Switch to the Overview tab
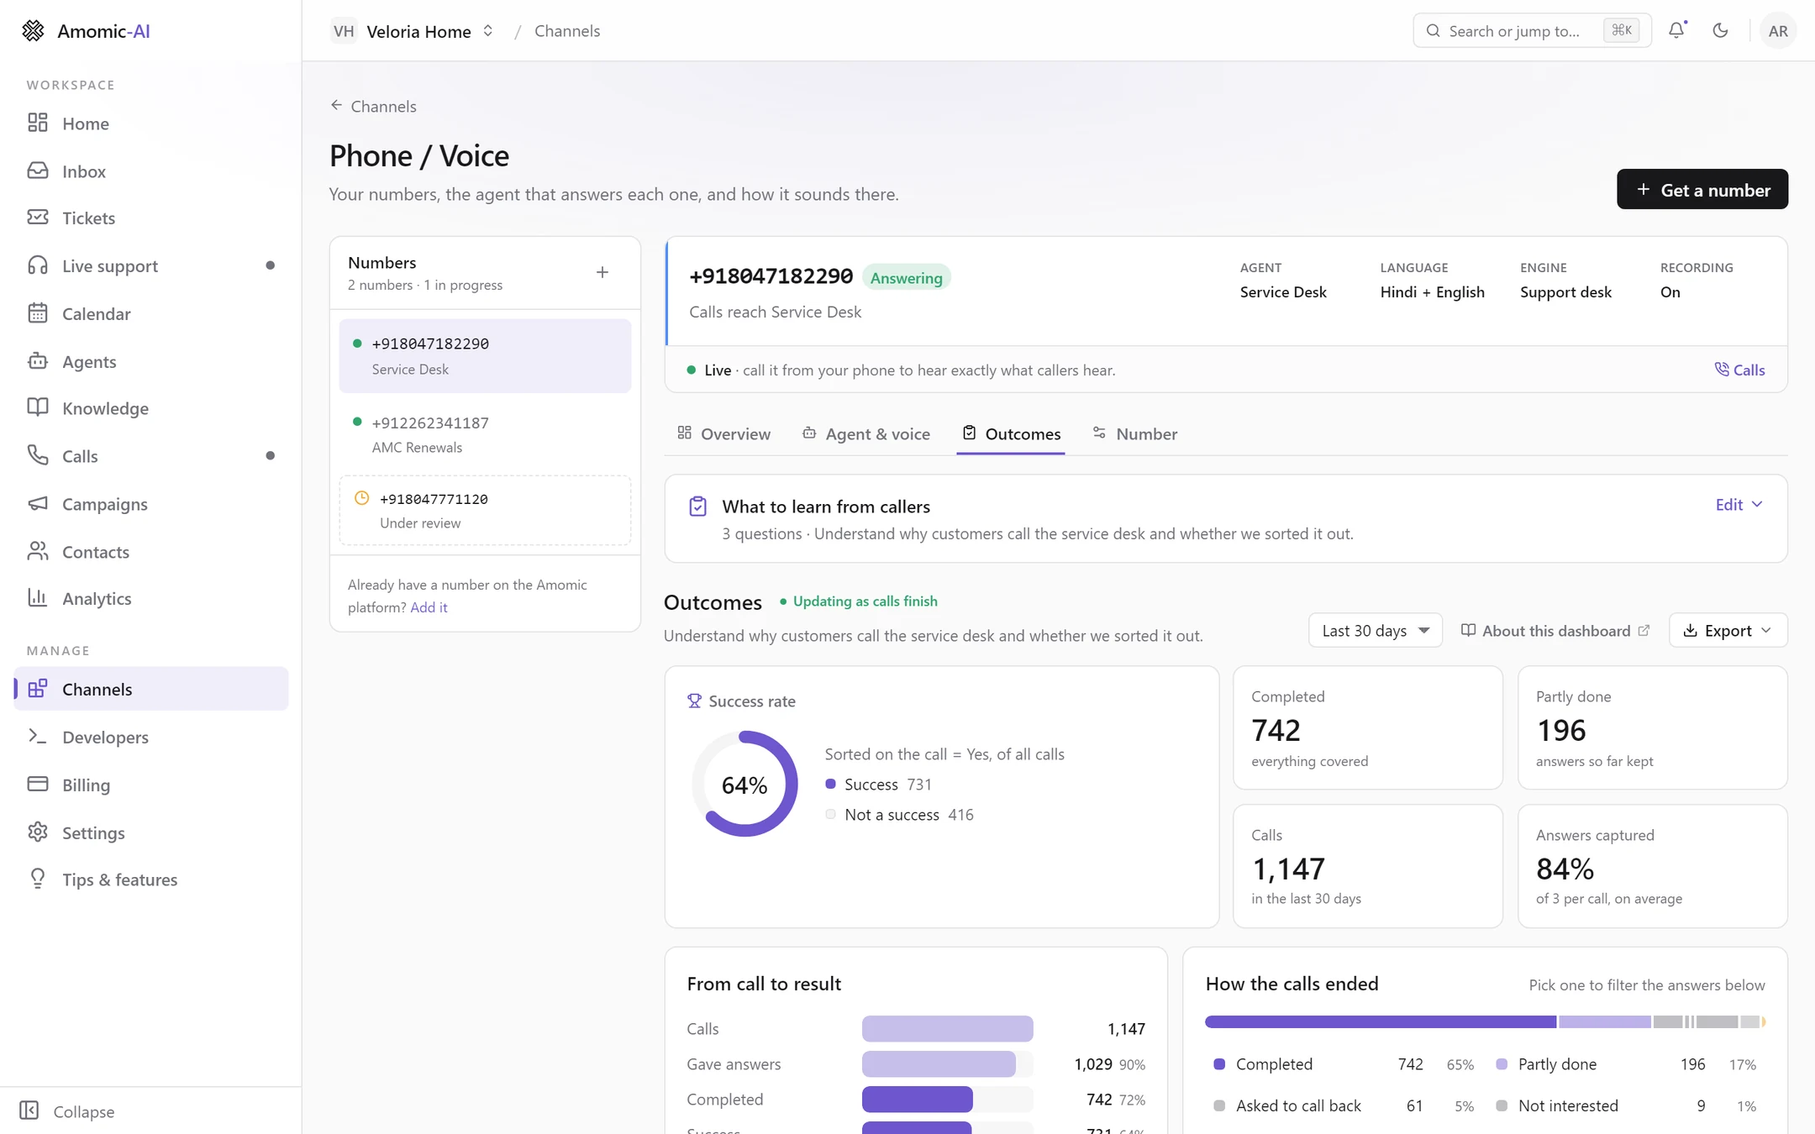Screen dimensions: 1815x1134 (723, 433)
